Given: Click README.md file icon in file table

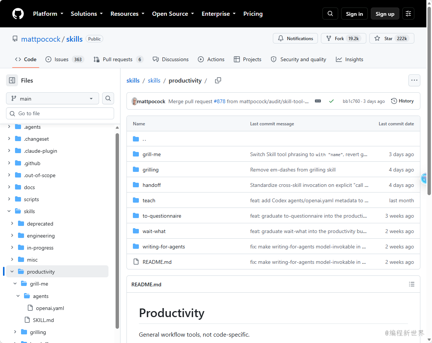Looking at the screenshot, I should tap(136, 262).
